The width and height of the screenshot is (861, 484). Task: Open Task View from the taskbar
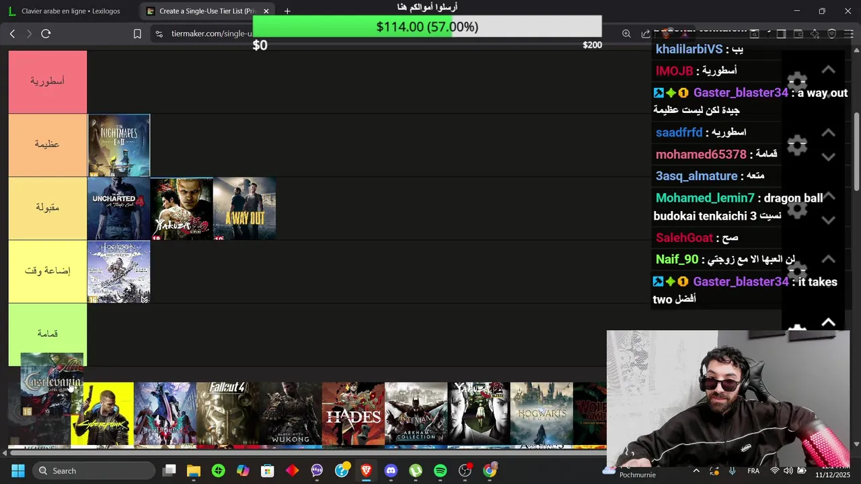[169, 471]
